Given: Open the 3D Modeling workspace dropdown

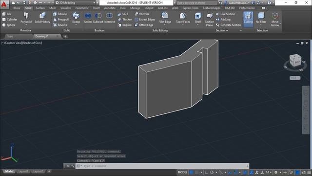Looking at the screenshot, I should [x=76, y=3].
